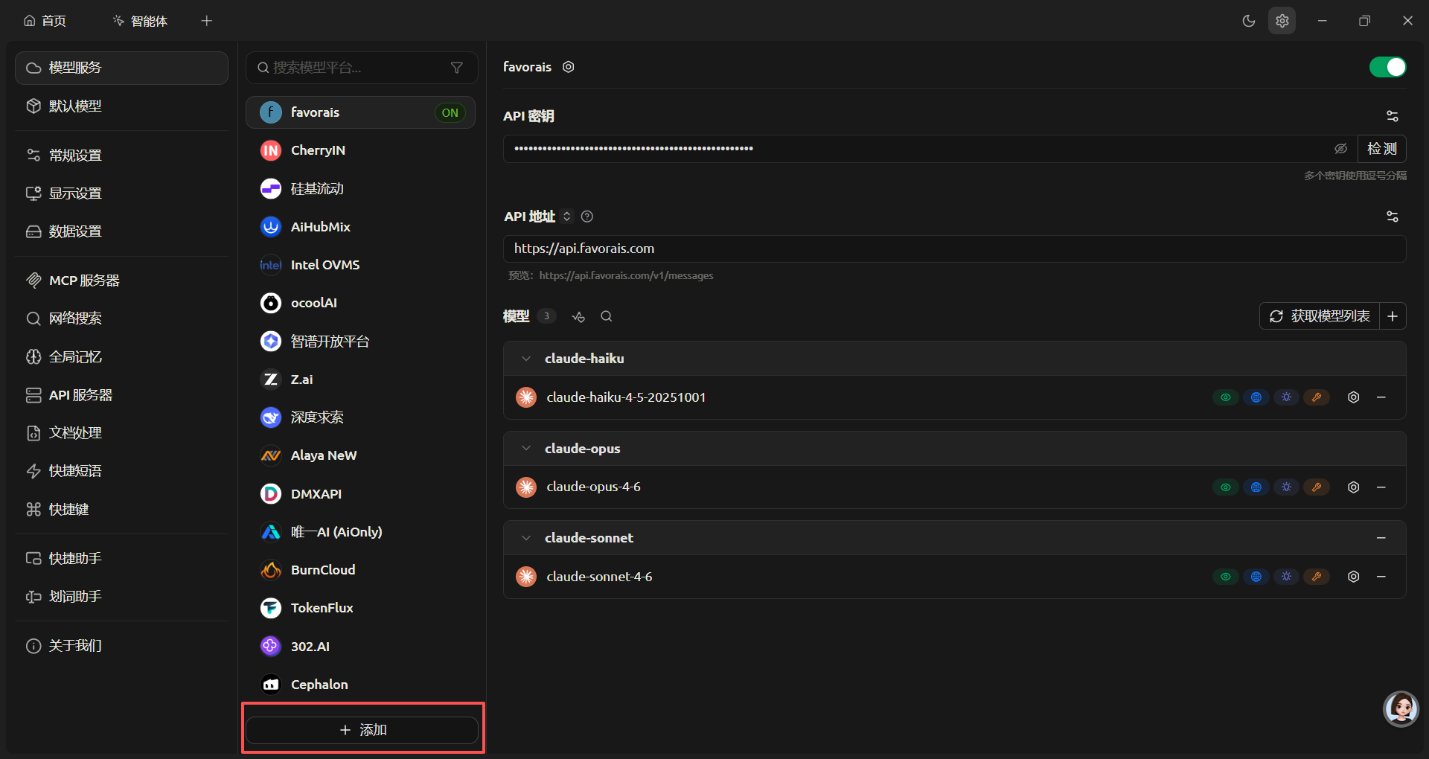Image resolution: width=1429 pixels, height=759 pixels.
Task: Collapse the claude-opus group
Action: point(526,449)
